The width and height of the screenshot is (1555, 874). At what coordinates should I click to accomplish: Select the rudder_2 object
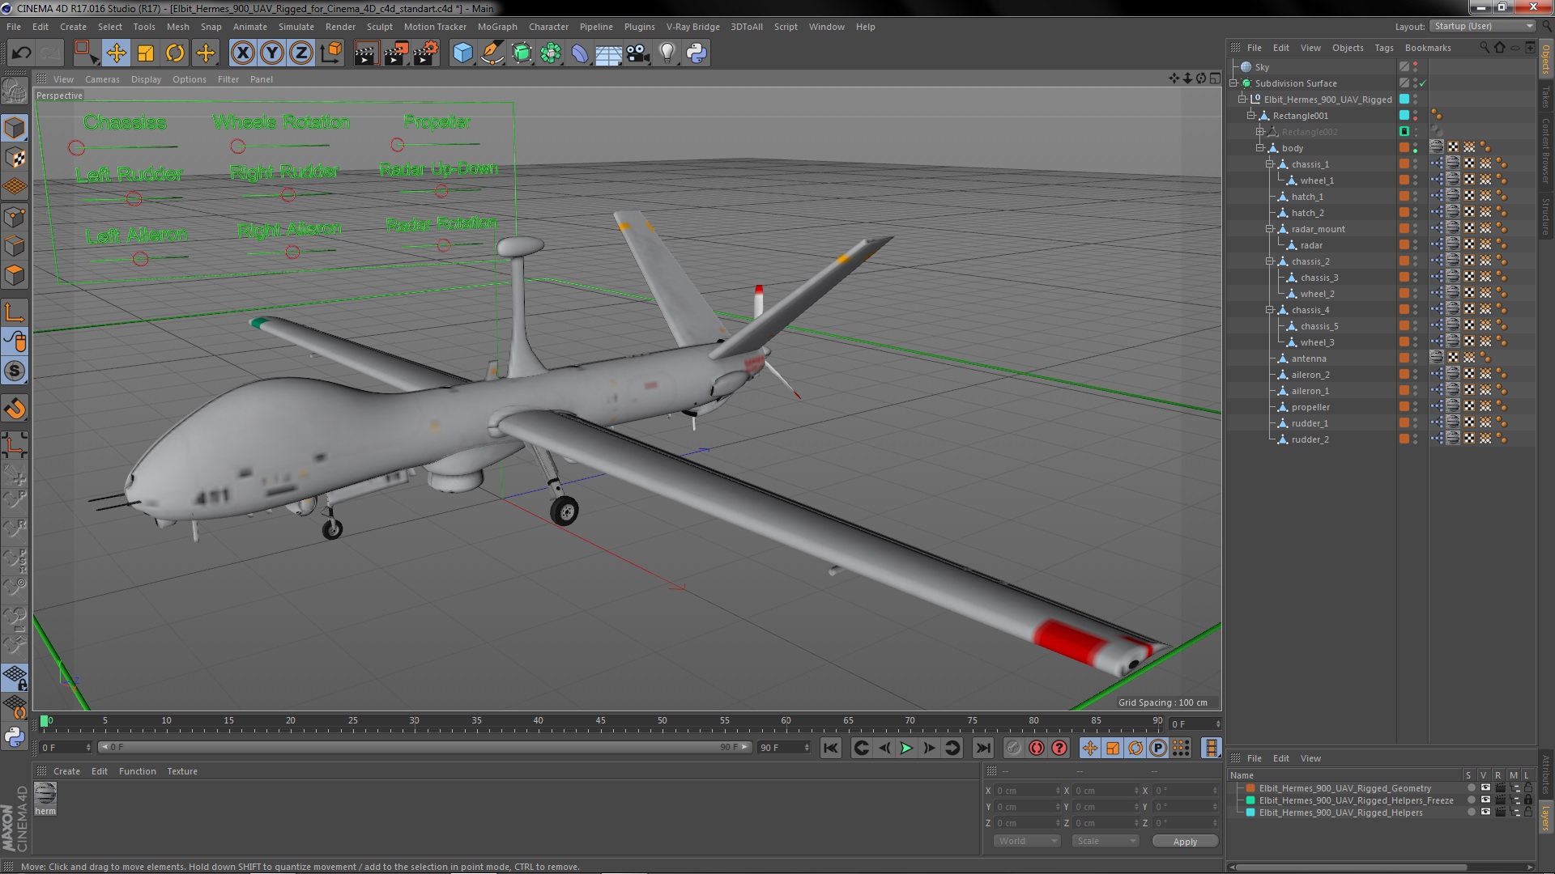coord(1310,439)
